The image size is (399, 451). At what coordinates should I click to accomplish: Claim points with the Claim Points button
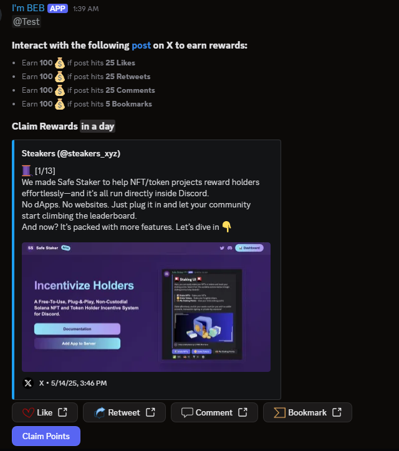pyautogui.click(x=46, y=436)
